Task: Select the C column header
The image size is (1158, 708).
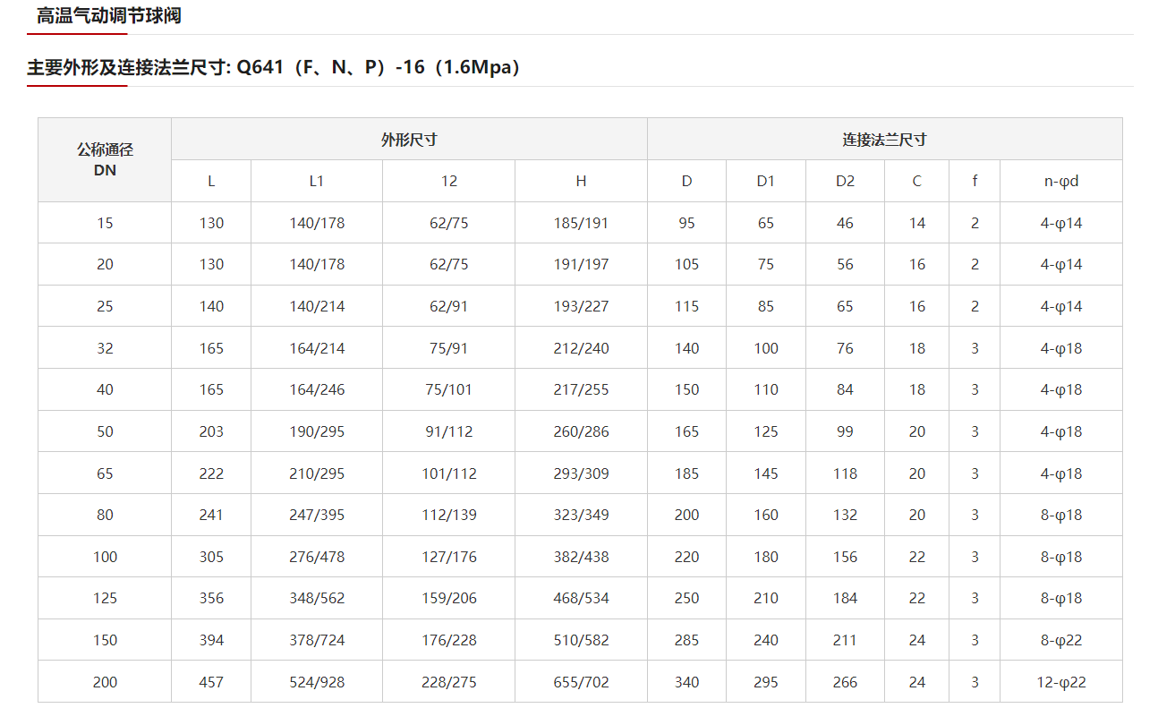Action: point(917,181)
